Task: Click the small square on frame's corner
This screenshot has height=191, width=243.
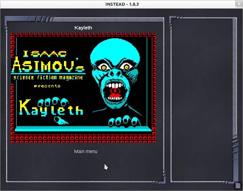Action: coord(7,19)
